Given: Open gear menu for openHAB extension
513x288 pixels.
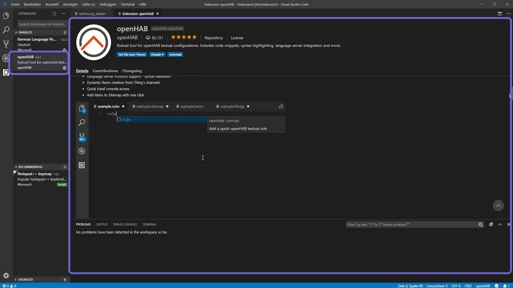Looking at the screenshot, I should (65, 68).
